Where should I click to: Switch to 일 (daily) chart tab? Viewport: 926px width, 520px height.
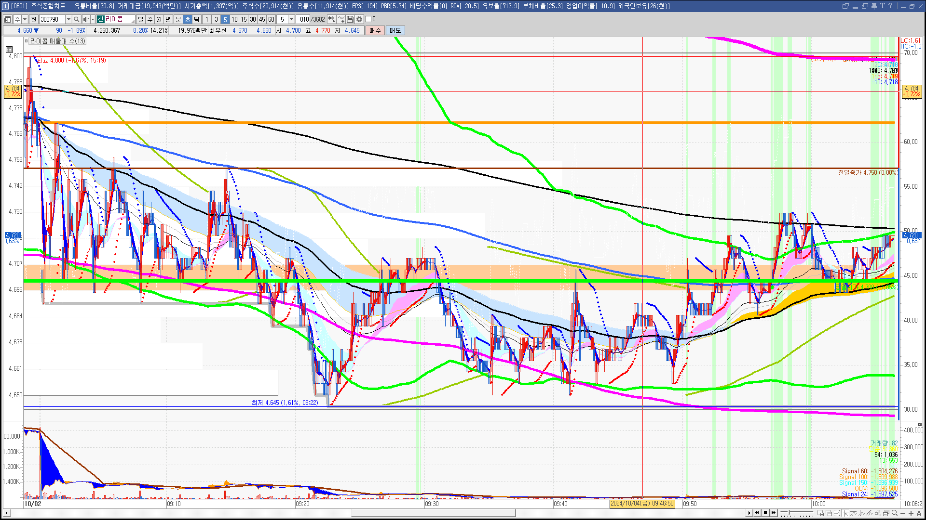[x=140, y=19]
